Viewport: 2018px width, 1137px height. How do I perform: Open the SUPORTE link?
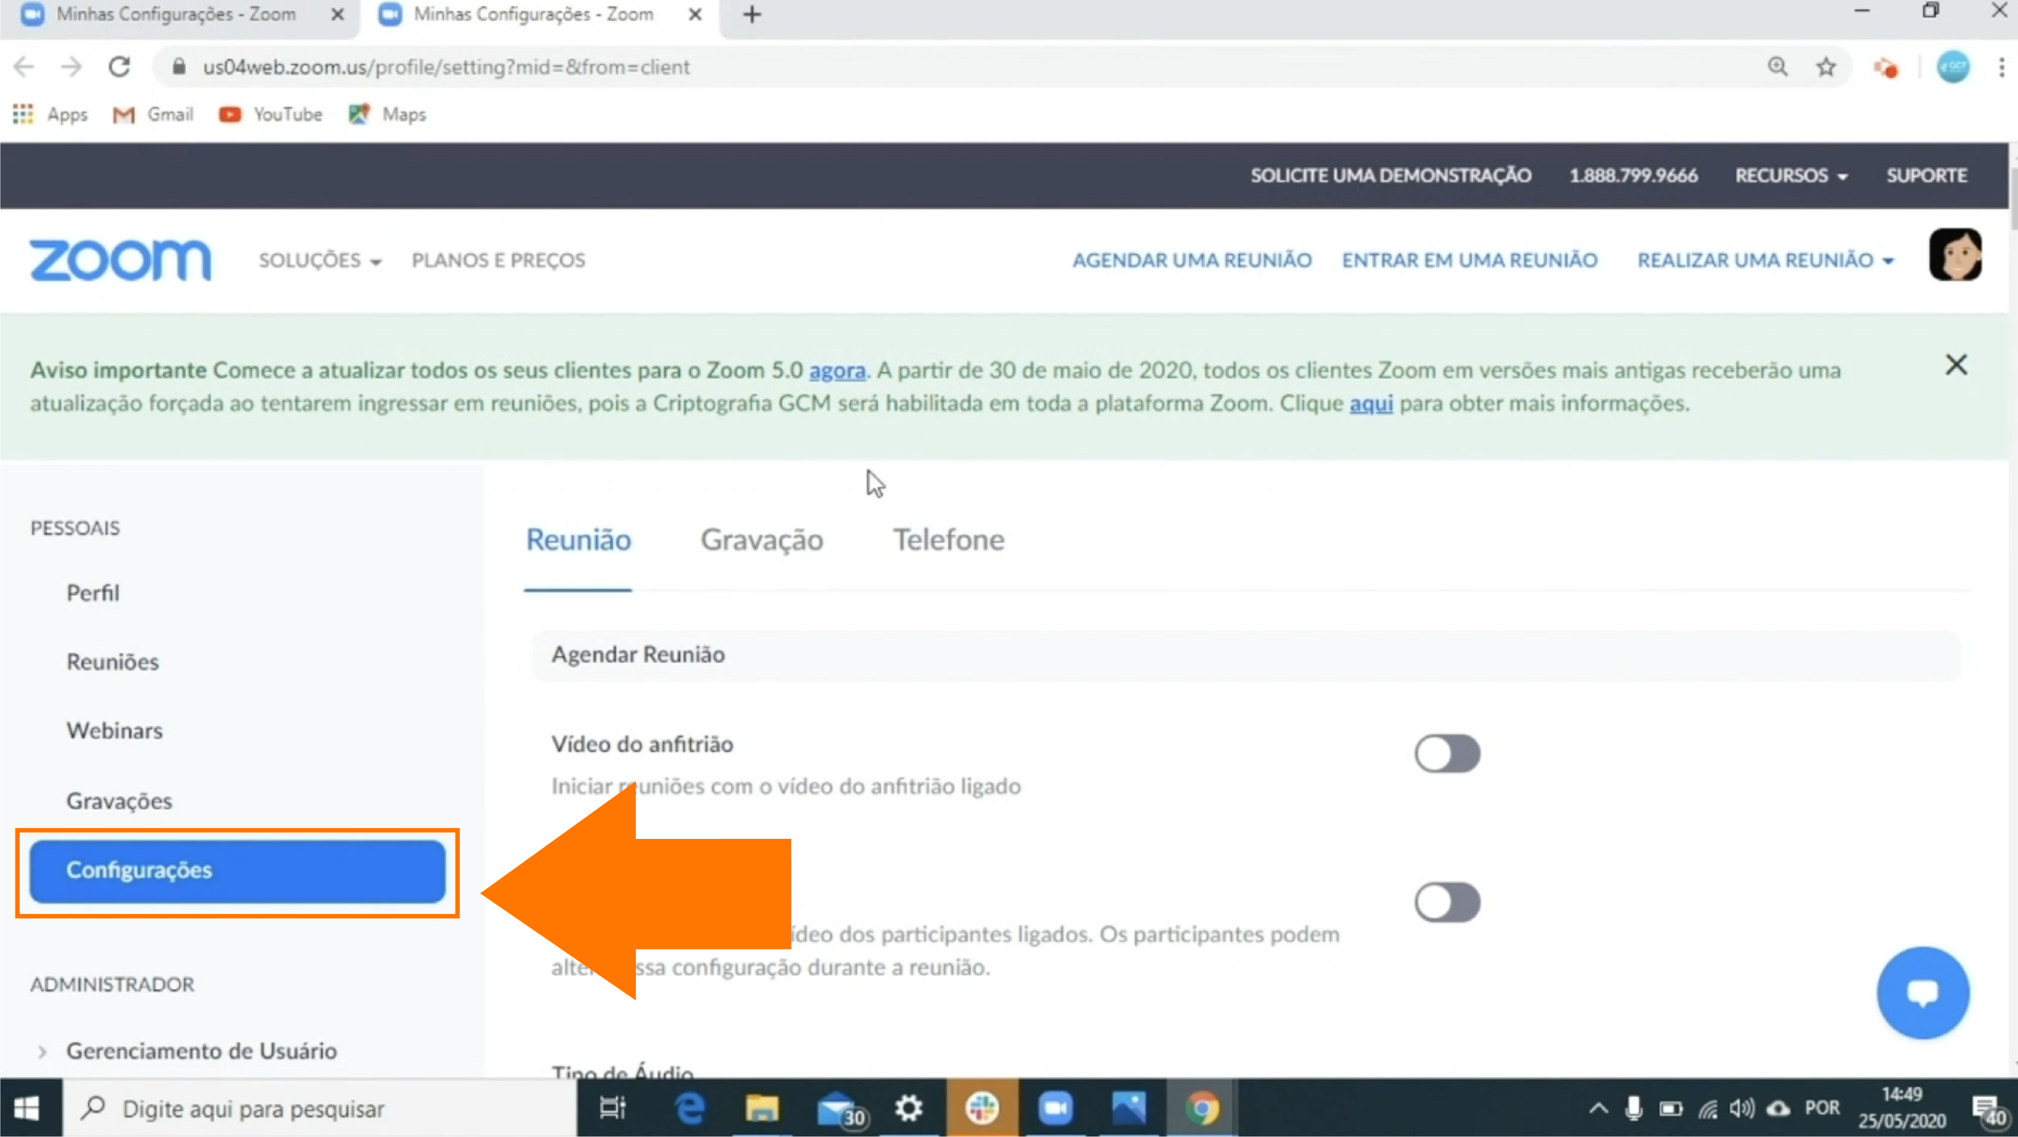(1926, 176)
